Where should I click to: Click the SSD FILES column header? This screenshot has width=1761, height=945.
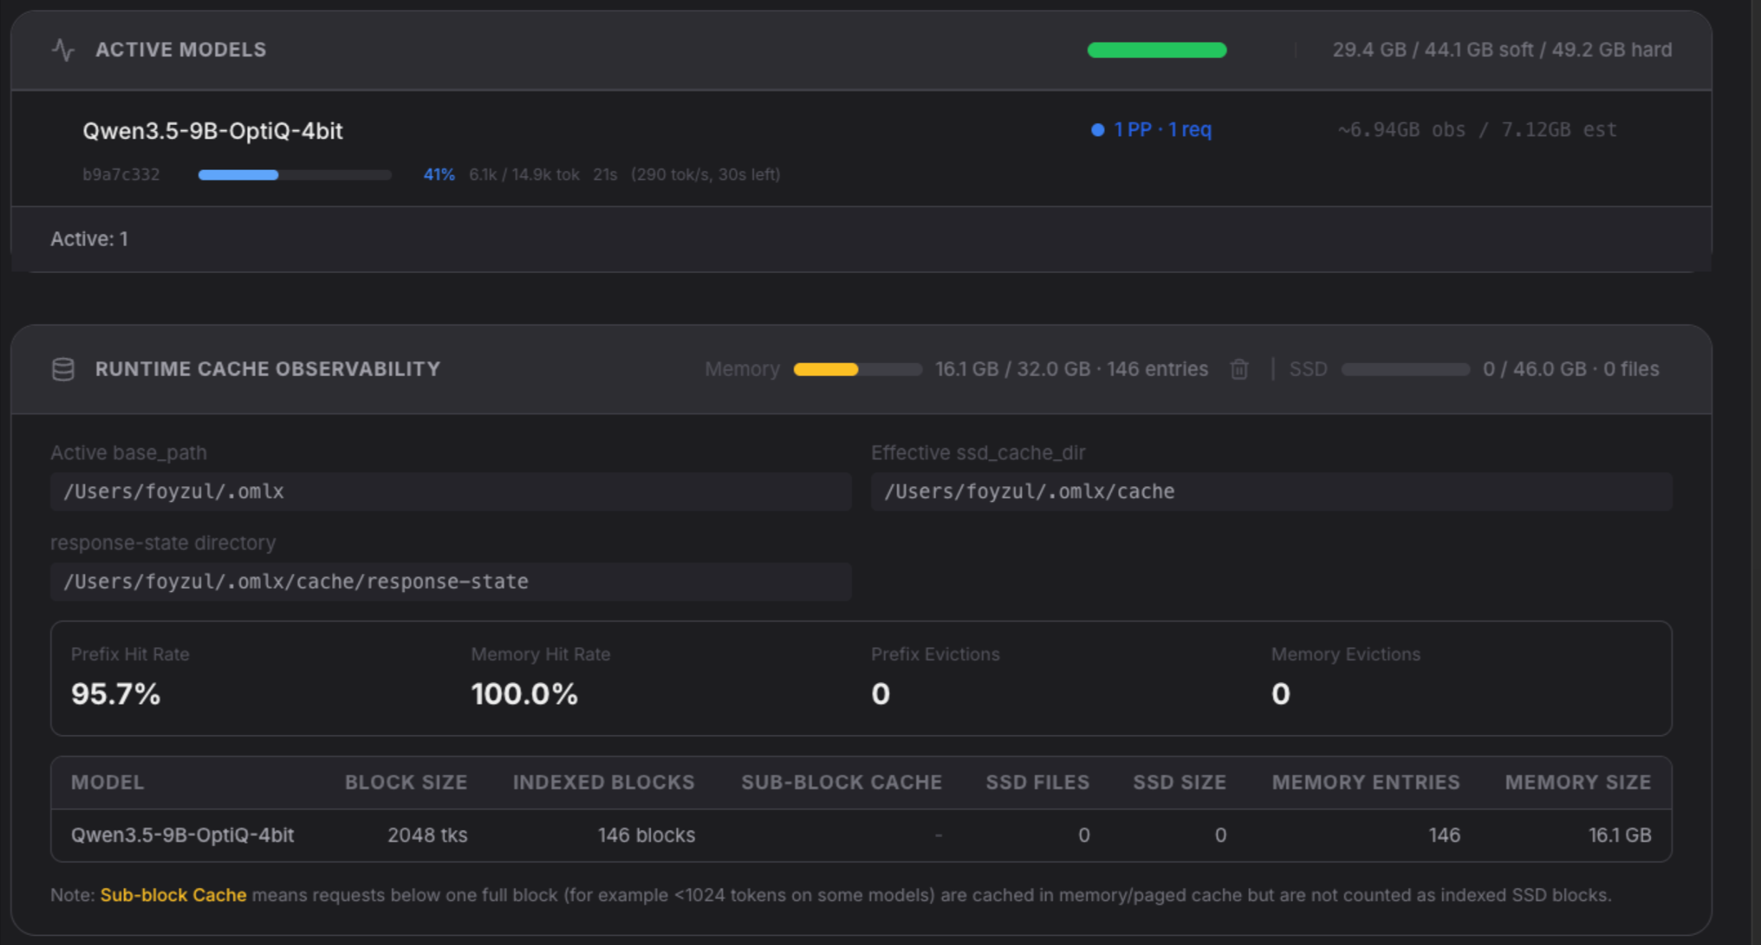pos(1037,782)
